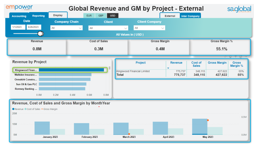Viewport: 254px width, 145px height.
Task: Sort table by Gross Margin header
Action: (217, 63)
